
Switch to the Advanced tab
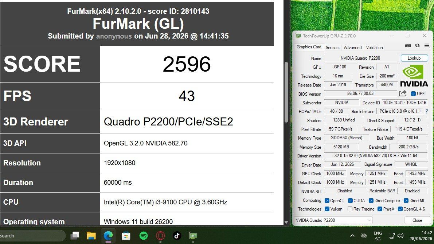coord(353,48)
